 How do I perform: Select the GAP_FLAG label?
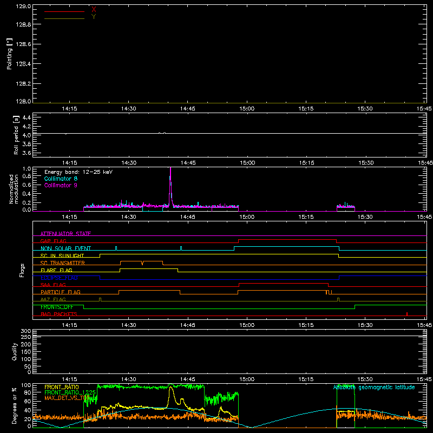click(x=53, y=241)
